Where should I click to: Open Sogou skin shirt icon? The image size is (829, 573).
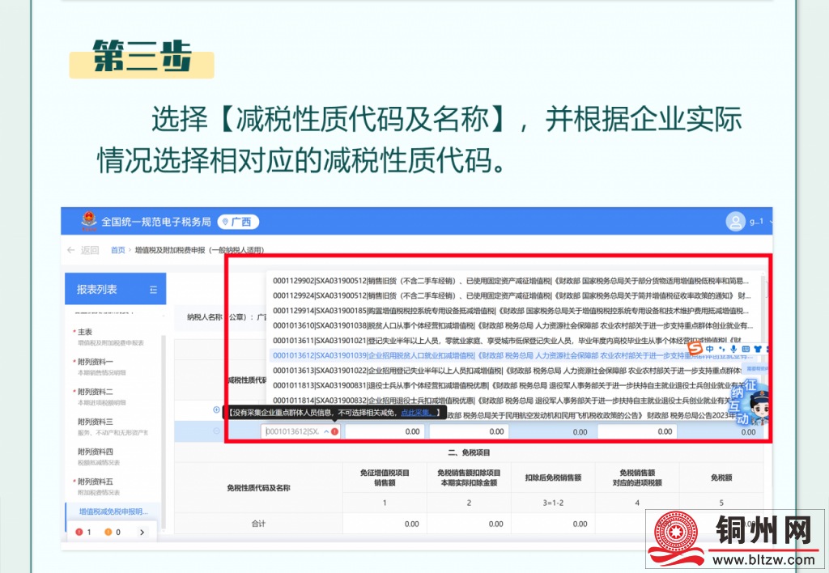click(758, 349)
